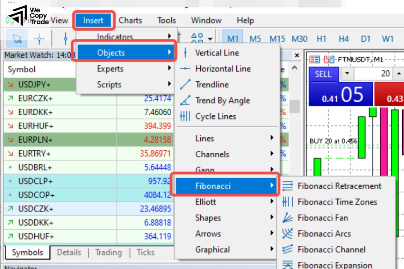Switch to the Details tab in Market Watch
Screen dimensions: 404x269
[x=69, y=253]
